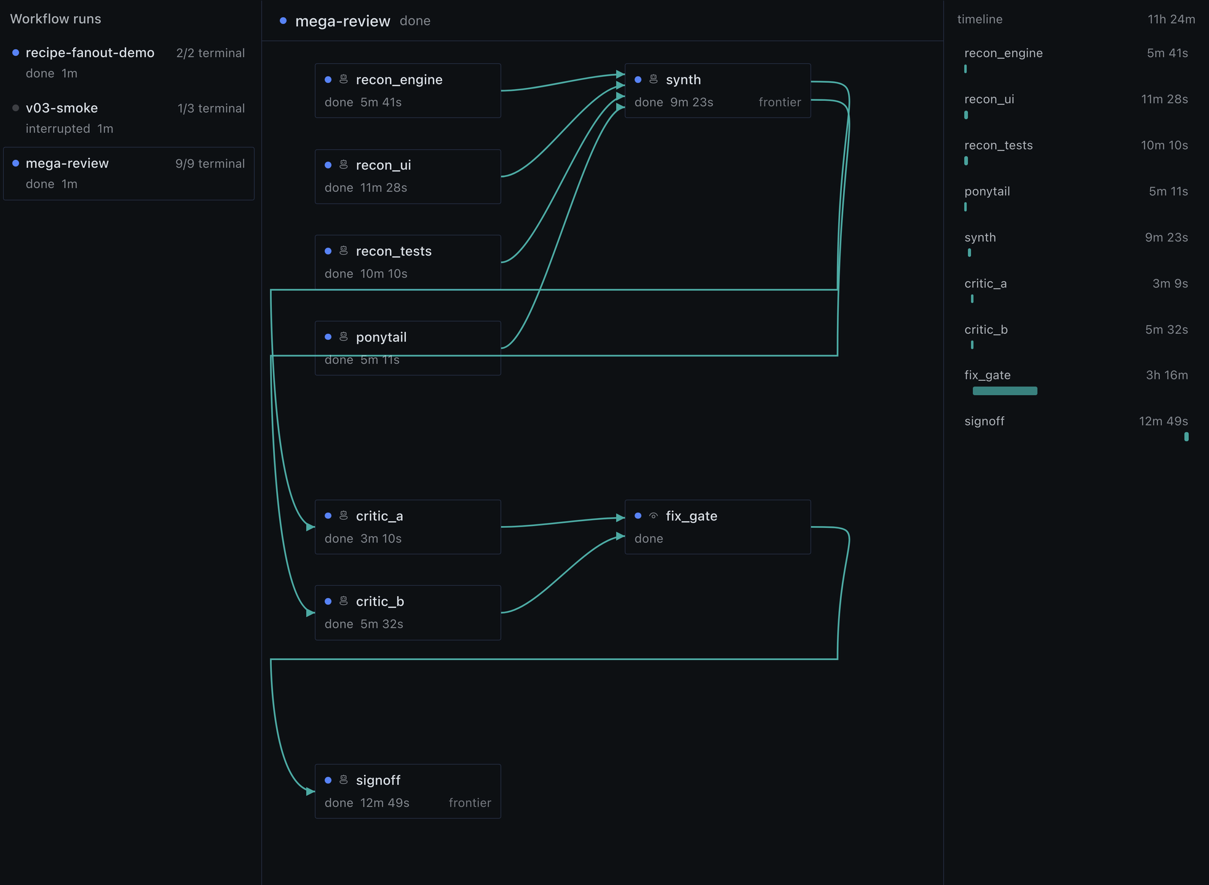The height and width of the screenshot is (885, 1209).
Task: Select the synth node name
Action: pyautogui.click(x=683, y=80)
